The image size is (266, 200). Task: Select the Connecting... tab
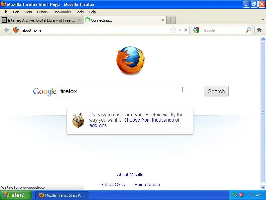(125, 20)
